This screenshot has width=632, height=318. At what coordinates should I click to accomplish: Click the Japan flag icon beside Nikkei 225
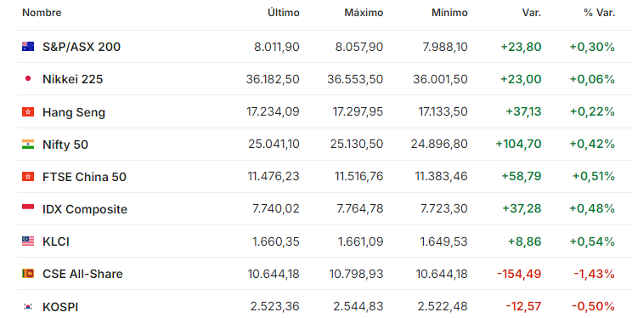click(28, 79)
